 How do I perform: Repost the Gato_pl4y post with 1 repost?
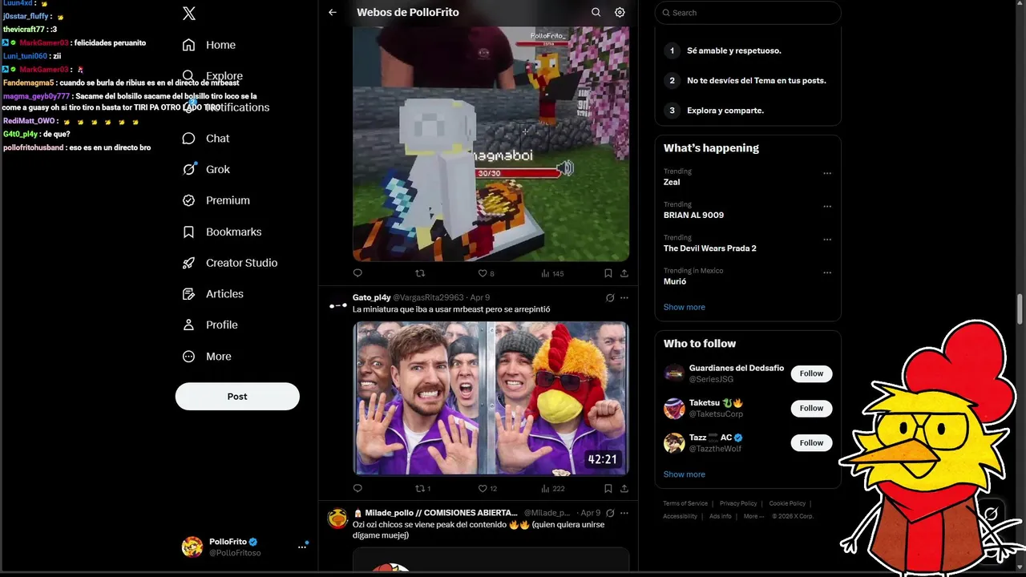coord(422,488)
